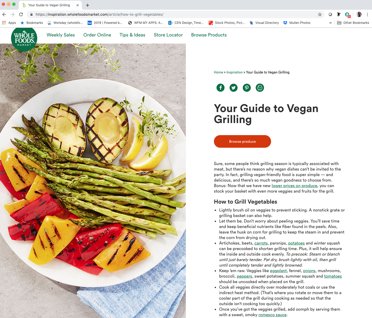Image resolution: width=372 pixels, height=318 pixels.
Task: Share article via Twitter icon
Action: coord(234,88)
